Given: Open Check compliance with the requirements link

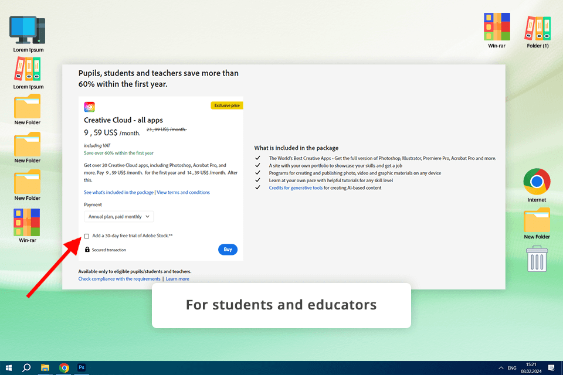Looking at the screenshot, I should point(119,279).
